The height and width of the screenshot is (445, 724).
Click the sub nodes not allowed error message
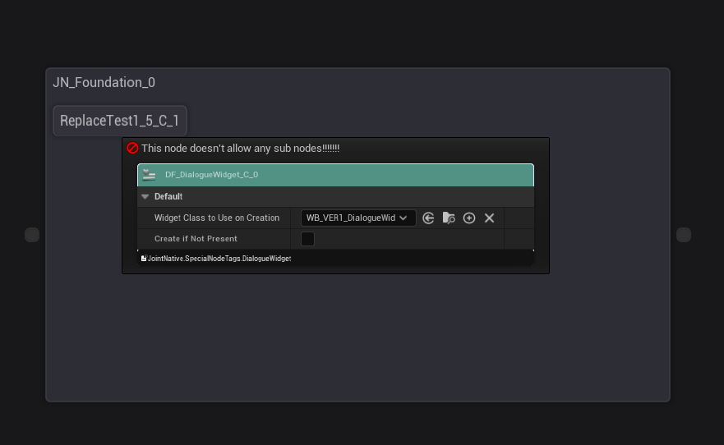240,149
